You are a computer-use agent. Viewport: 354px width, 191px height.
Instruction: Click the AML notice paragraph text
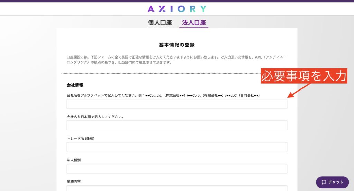176,60
